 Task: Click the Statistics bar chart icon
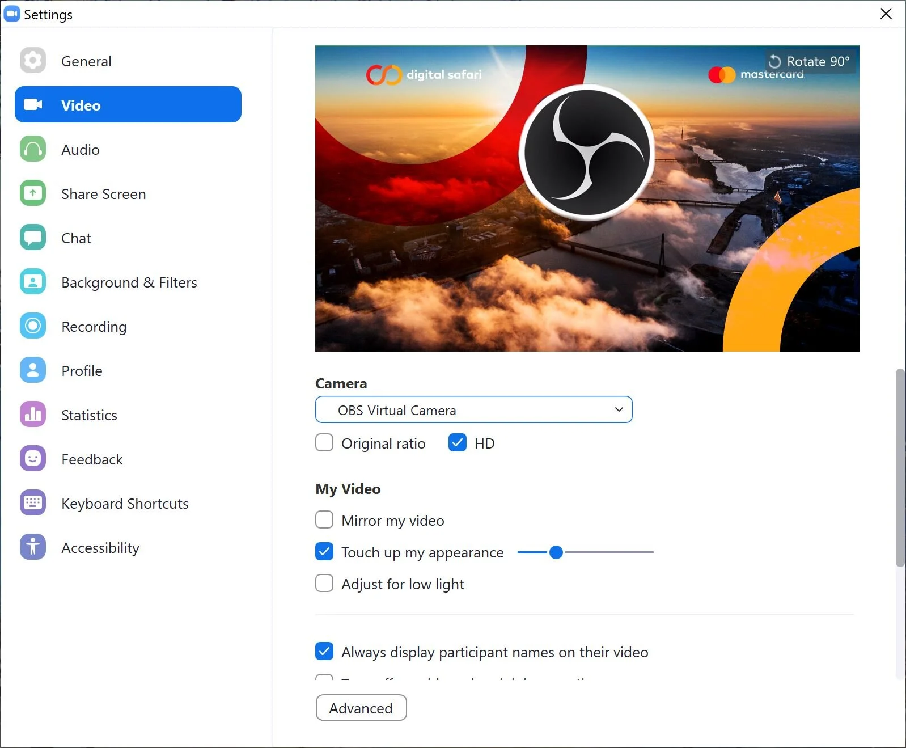(x=33, y=415)
